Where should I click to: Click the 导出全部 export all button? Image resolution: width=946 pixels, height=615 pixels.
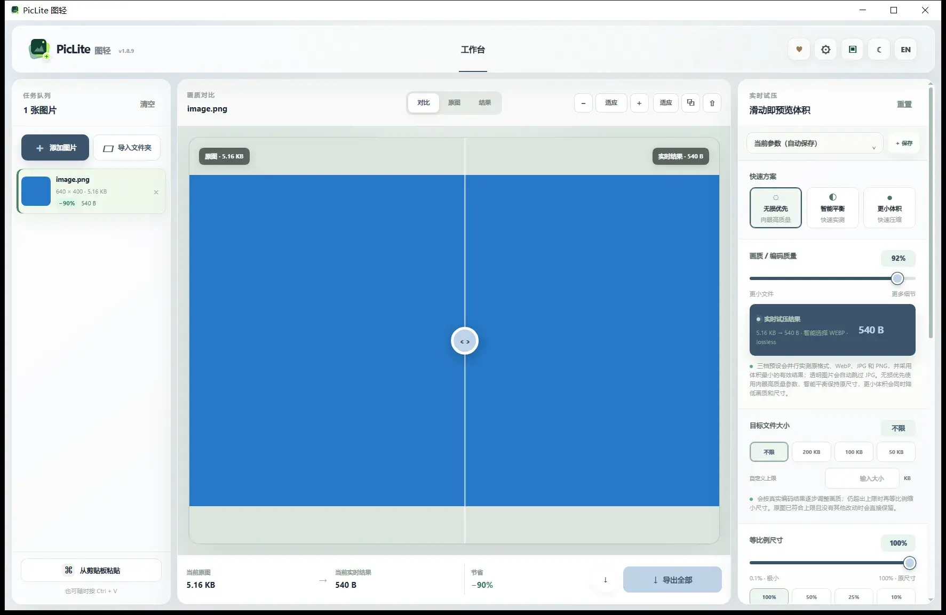(672, 580)
